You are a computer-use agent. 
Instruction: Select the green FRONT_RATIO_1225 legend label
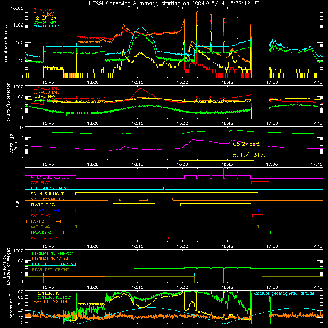pos(53,297)
